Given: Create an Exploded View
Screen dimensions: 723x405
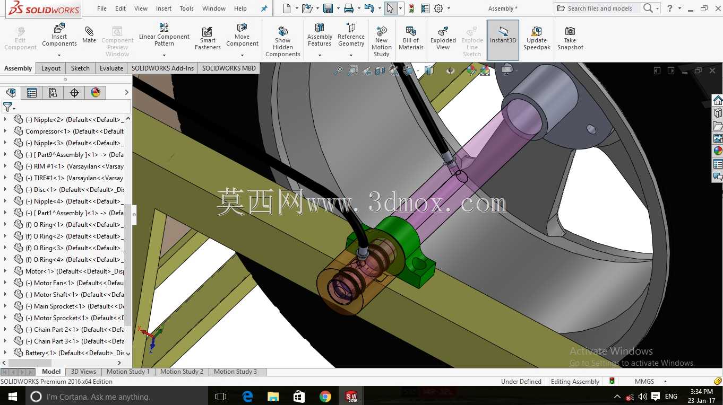Looking at the screenshot, I should click(443, 38).
